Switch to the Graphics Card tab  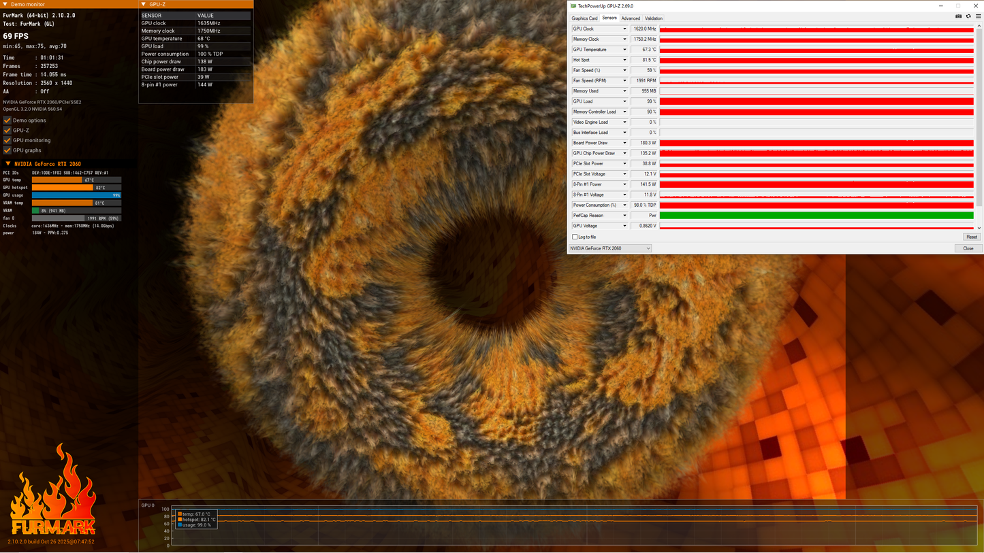(584, 18)
